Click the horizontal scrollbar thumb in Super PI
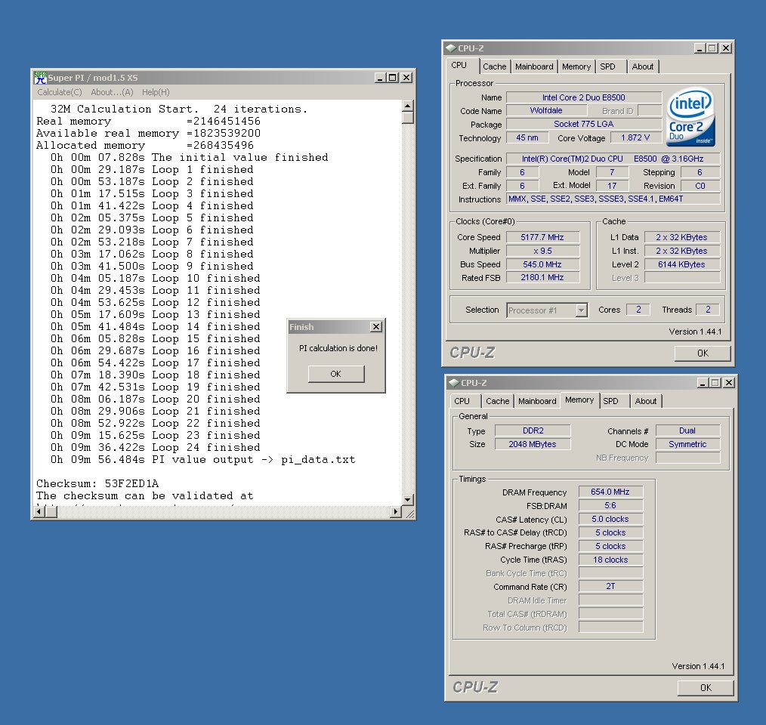The height and width of the screenshot is (725, 766). pyautogui.click(x=51, y=511)
